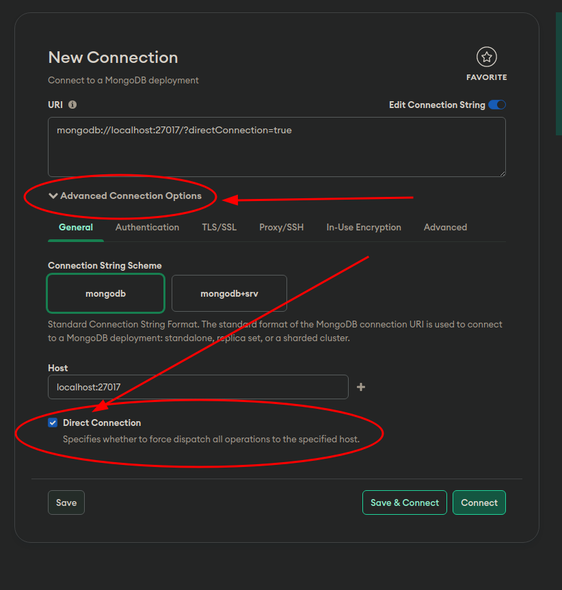Open the Authentication tab

click(x=147, y=227)
